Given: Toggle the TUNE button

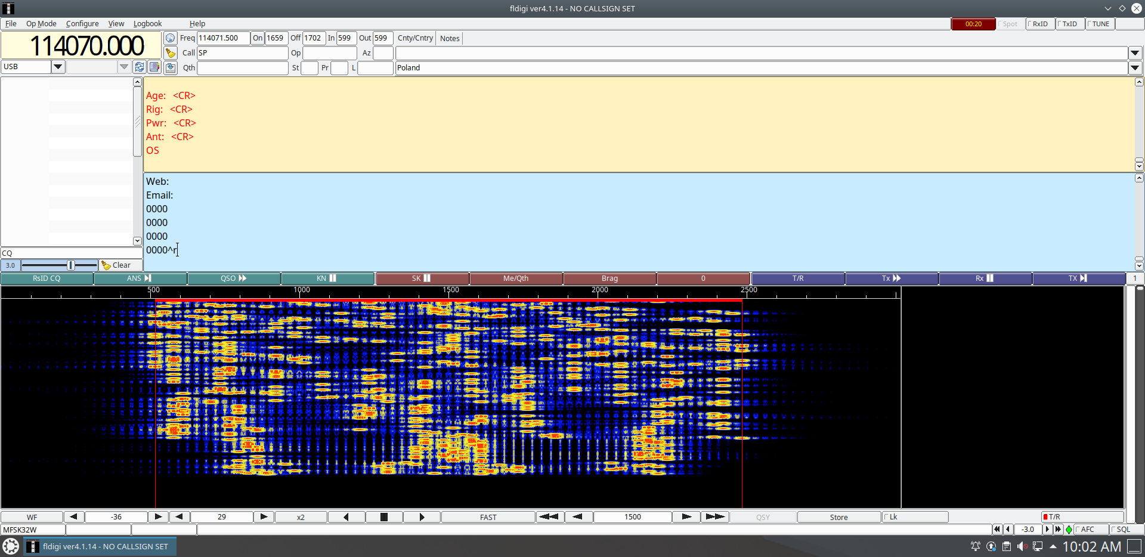Looking at the screenshot, I should coord(1100,24).
